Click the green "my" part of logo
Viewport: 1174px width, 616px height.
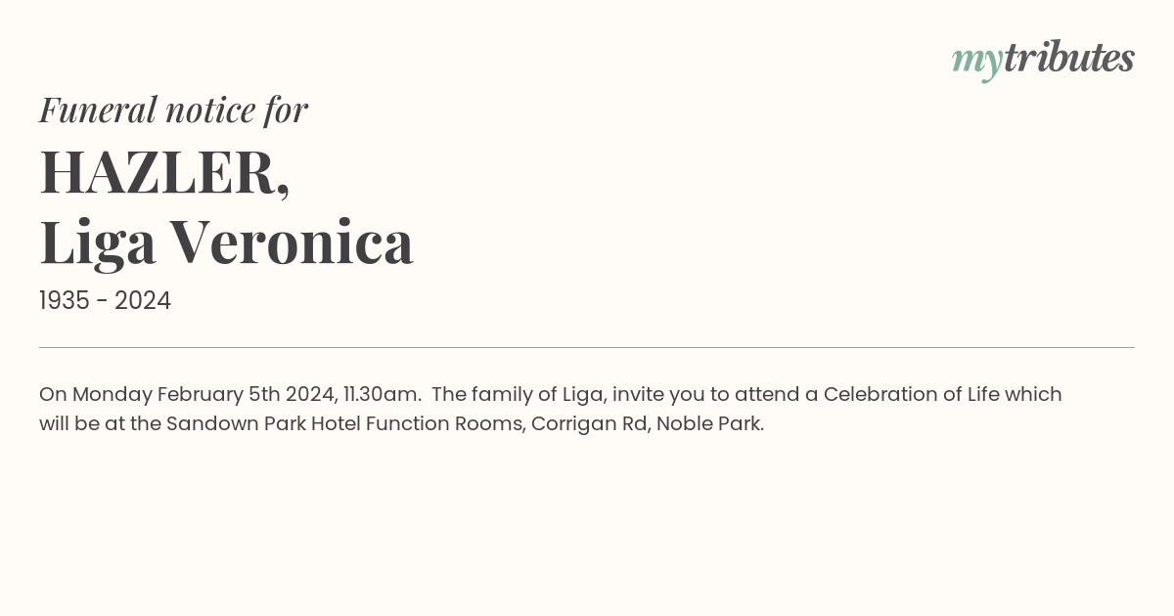pos(977,64)
